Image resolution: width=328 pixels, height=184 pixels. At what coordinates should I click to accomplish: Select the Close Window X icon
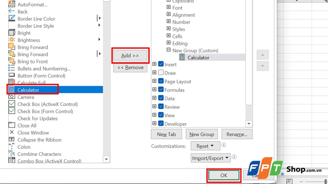click(x=12, y=132)
